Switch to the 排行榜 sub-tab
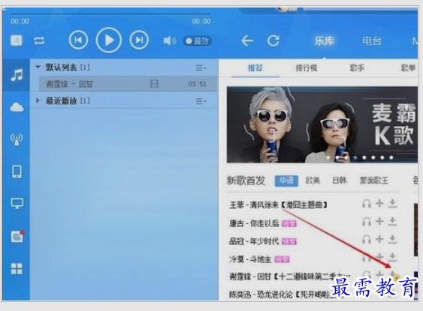423x311 pixels. point(307,67)
